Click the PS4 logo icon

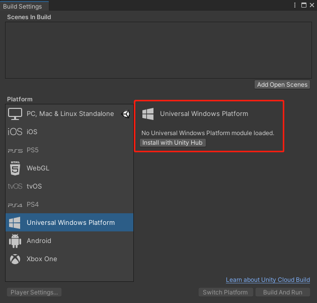coord(15,205)
